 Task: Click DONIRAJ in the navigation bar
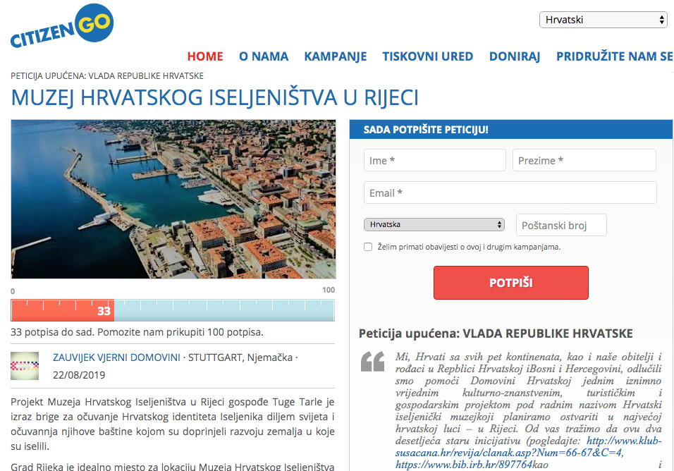(515, 56)
